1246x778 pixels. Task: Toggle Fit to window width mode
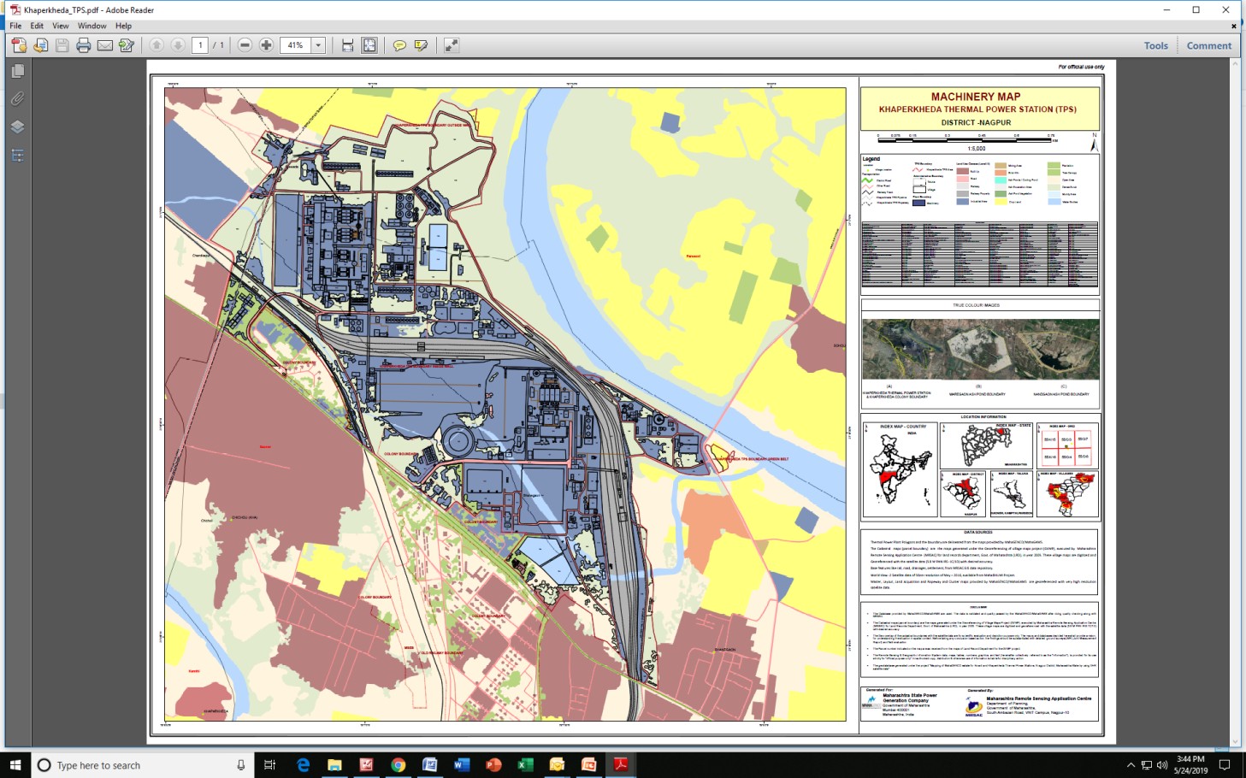point(347,45)
